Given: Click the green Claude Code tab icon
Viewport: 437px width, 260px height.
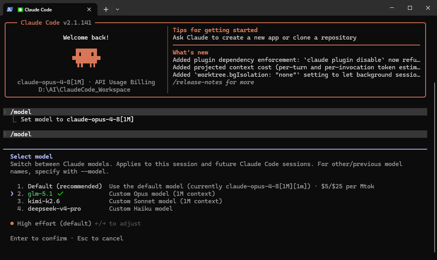Looking at the screenshot, I should point(20,10).
